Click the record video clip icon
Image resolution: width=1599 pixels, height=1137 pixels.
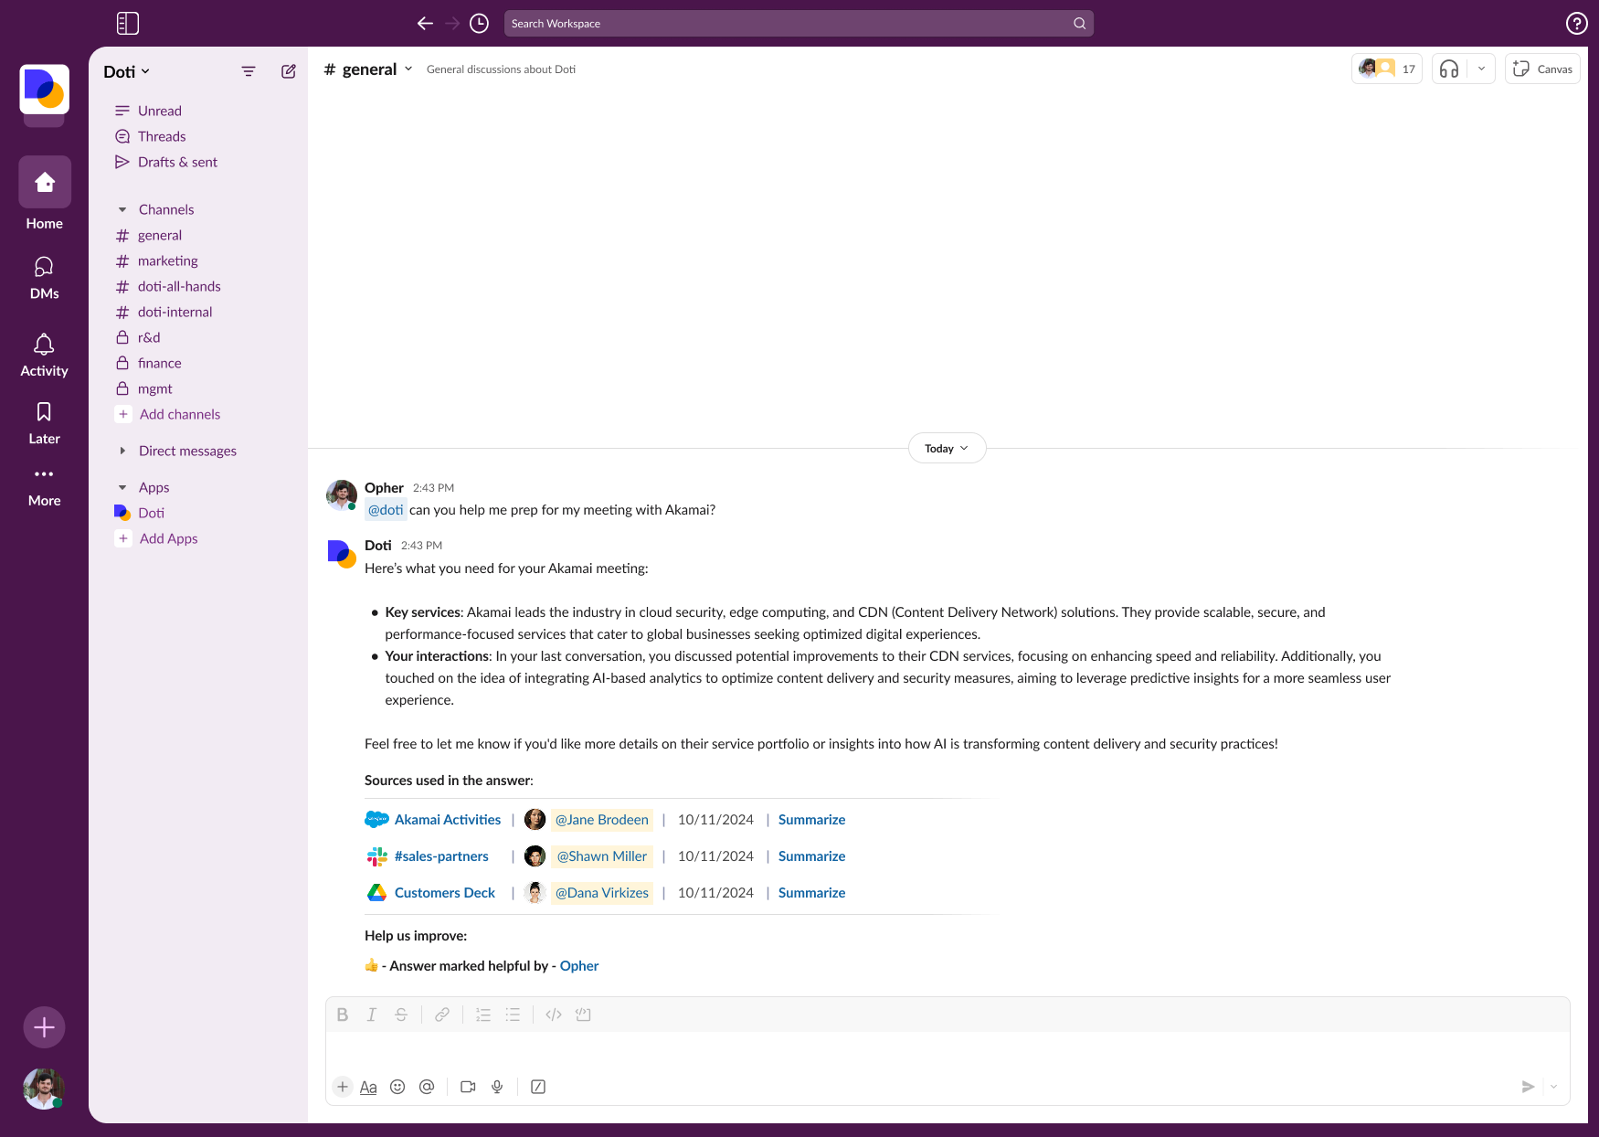[468, 1087]
